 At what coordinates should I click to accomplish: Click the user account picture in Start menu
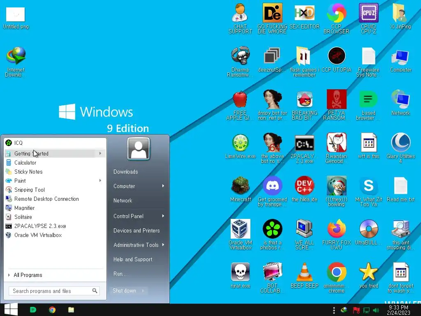139,149
